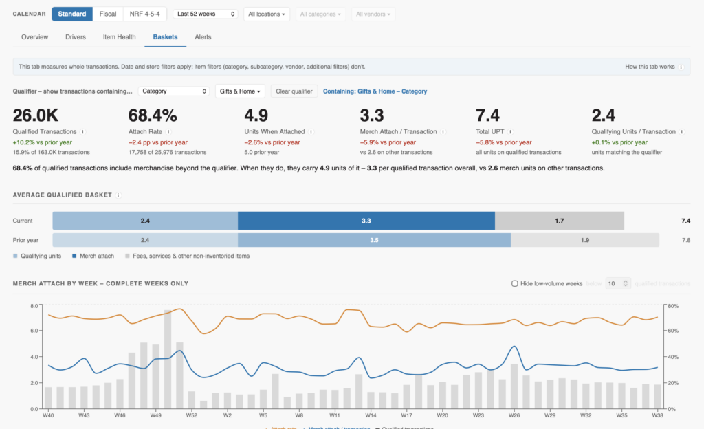Open info icon beside Qualified Transactions
704x429 pixels.
(x=83, y=132)
